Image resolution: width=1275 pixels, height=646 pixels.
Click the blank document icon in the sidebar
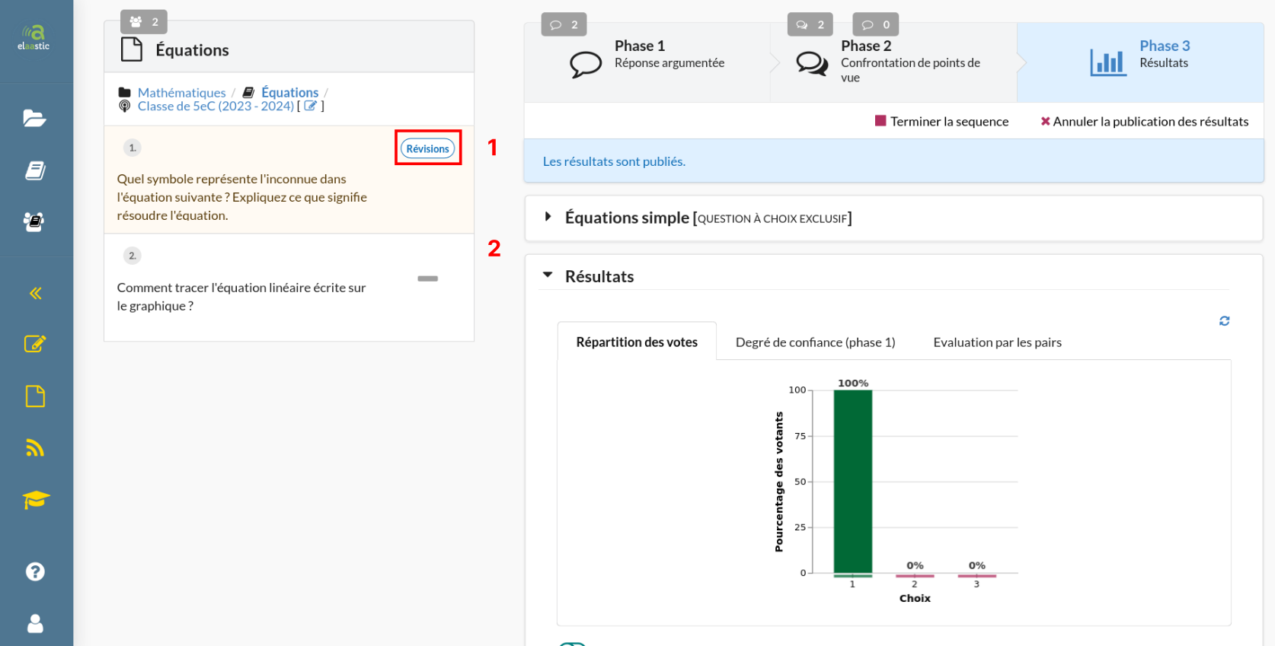[35, 396]
